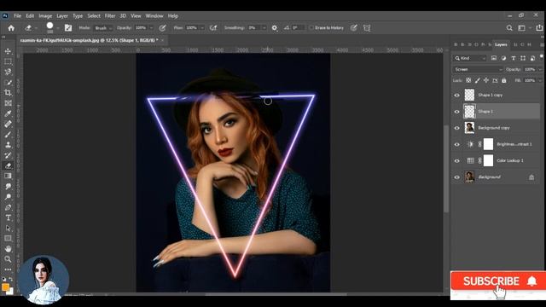Select the Frame tool
Image resolution: width=546 pixels, height=307 pixels.
(8, 103)
